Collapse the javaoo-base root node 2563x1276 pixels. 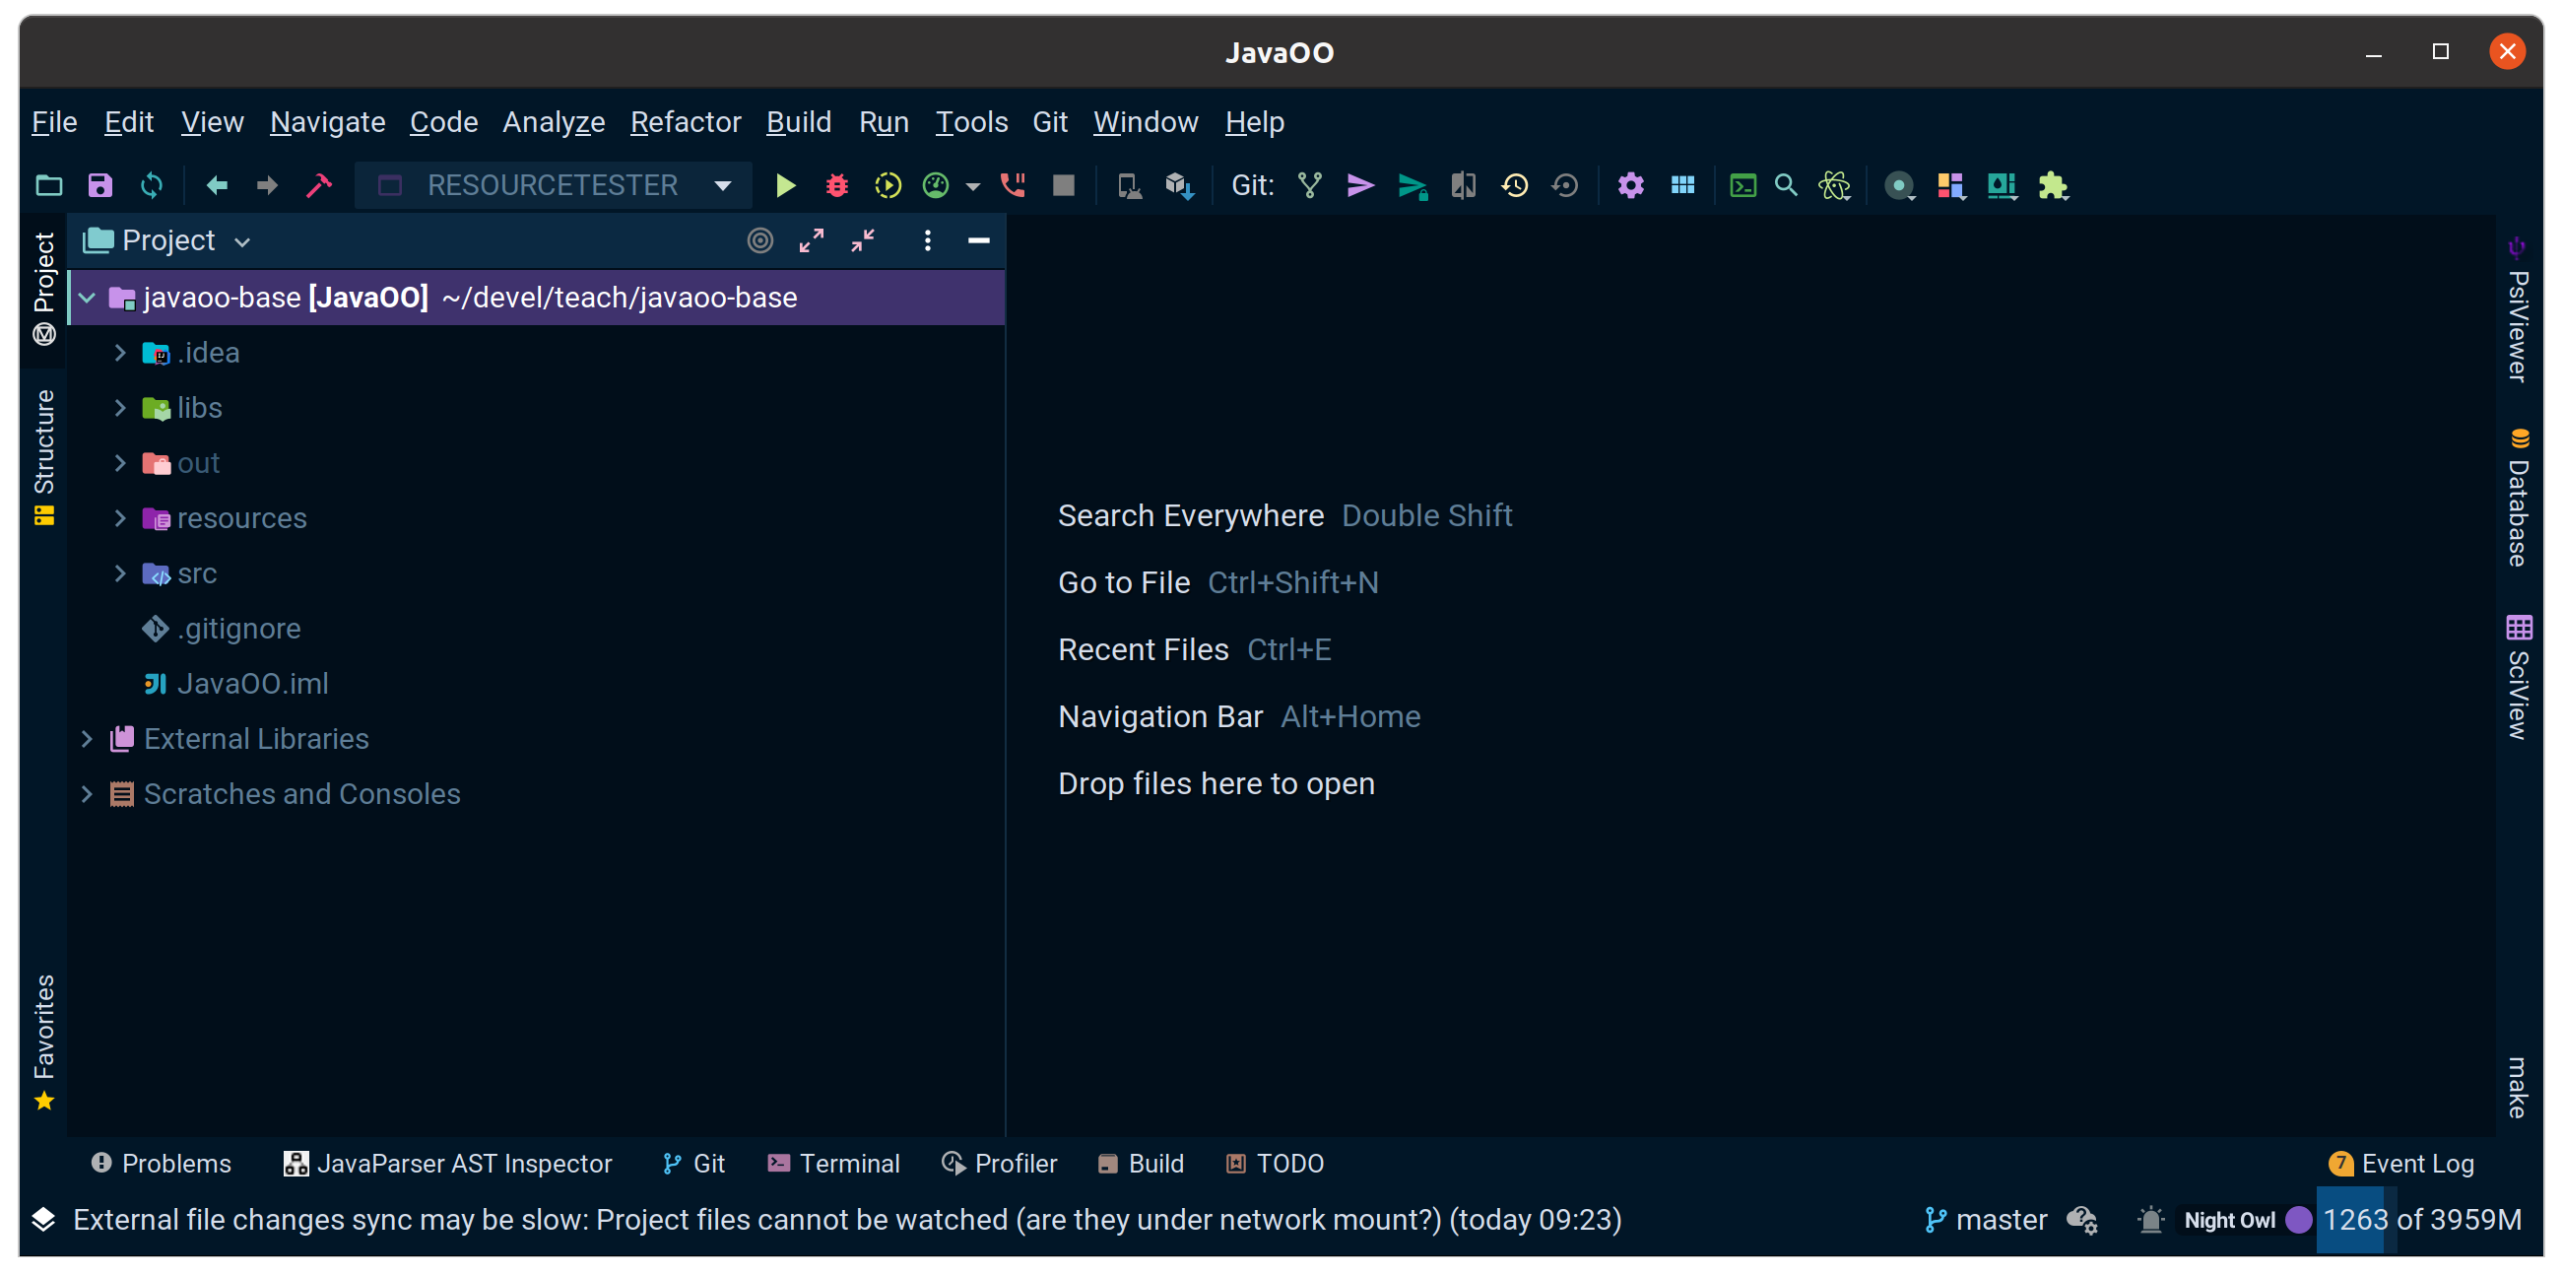coord(88,298)
